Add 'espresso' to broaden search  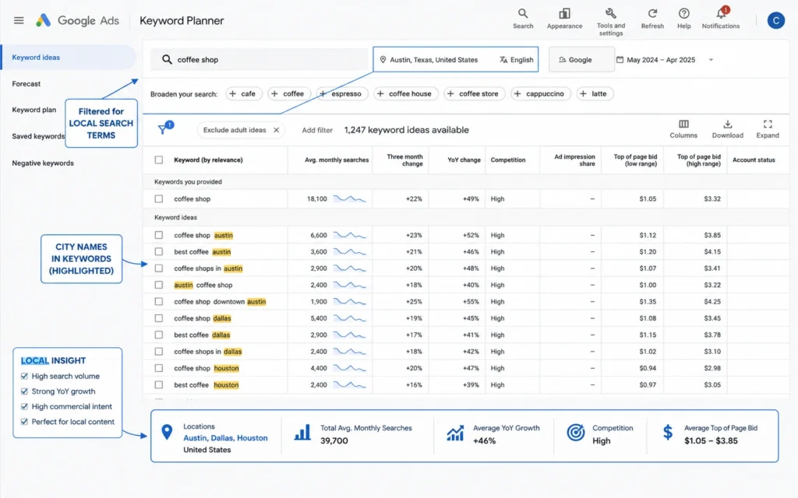[x=341, y=93]
